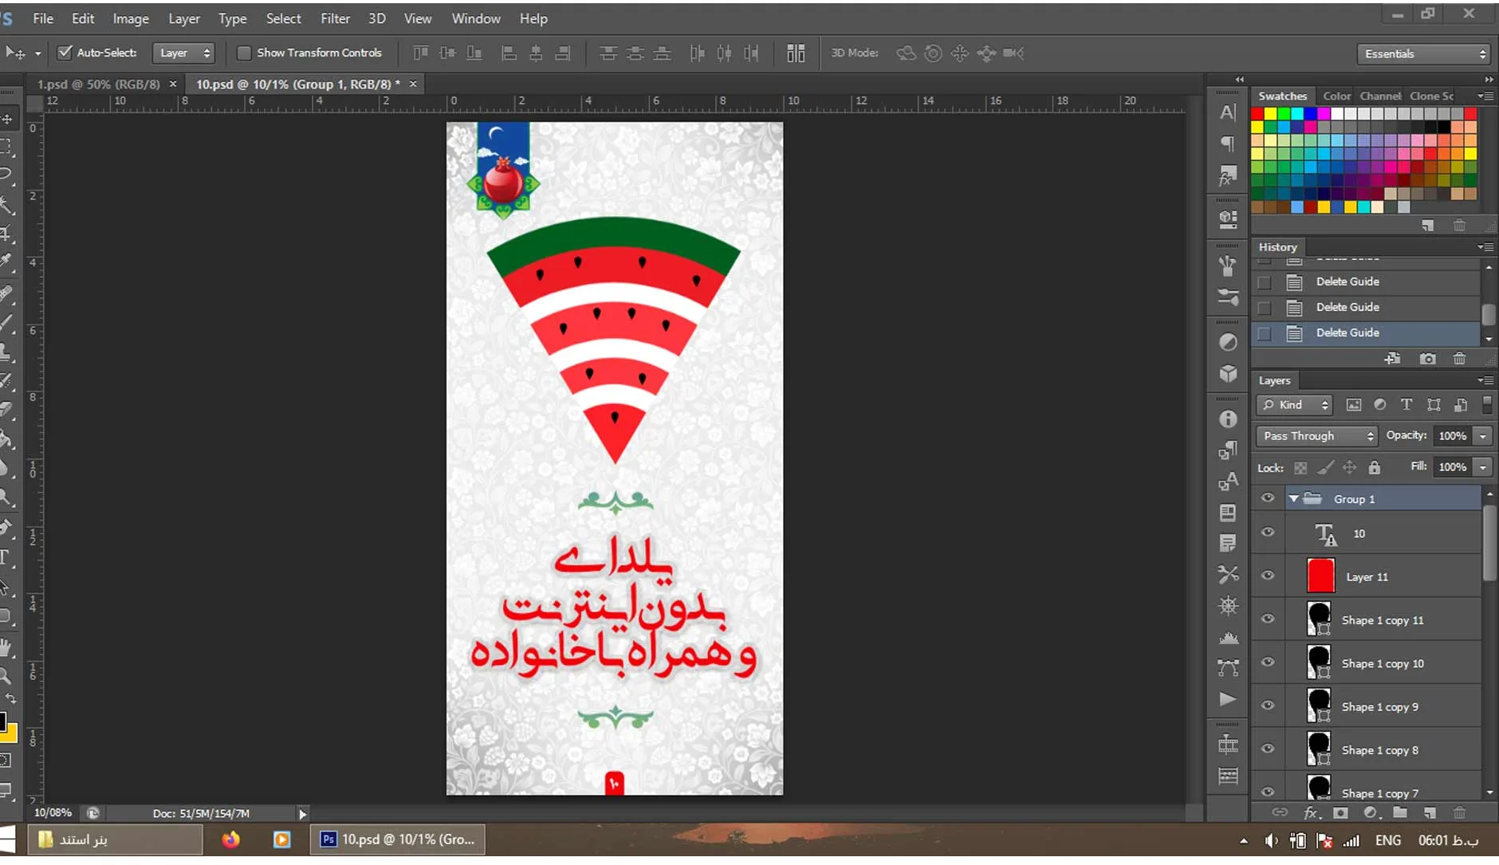Open بنر استند folder taskbar button
The height and width of the screenshot is (865, 1499).
[x=116, y=839]
